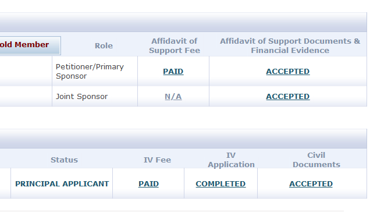Screen dimensions: 377x212
Task: Click the IV Fee column header
Action: pos(157,160)
